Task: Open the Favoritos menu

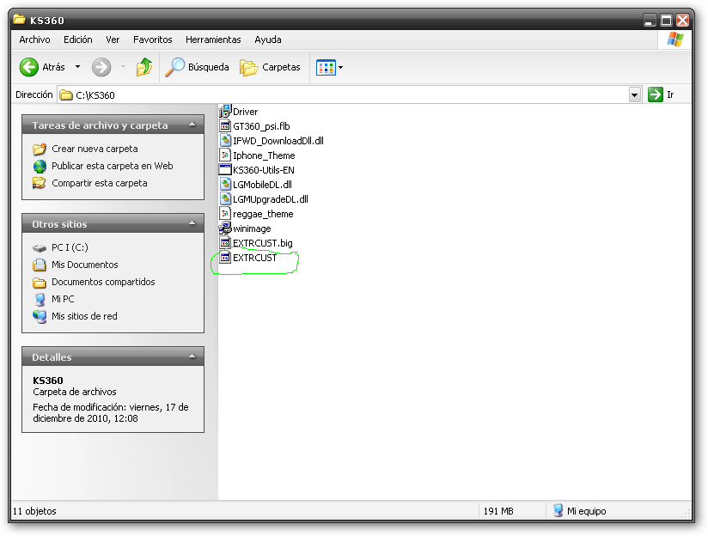Action: coord(153,40)
